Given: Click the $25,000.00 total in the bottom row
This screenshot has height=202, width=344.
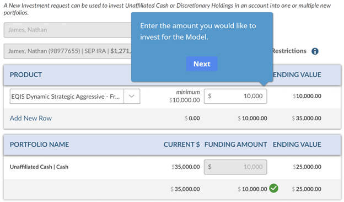Looking at the screenshot, I should pyautogui.click(x=307, y=189).
